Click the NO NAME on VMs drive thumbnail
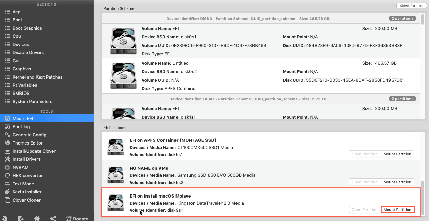Viewport: 429px width, 221px height. (116, 175)
